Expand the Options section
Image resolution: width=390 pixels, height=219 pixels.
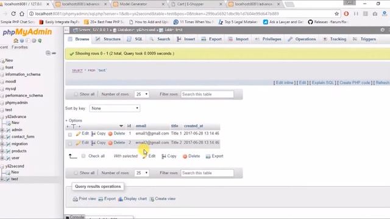click(74, 120)
